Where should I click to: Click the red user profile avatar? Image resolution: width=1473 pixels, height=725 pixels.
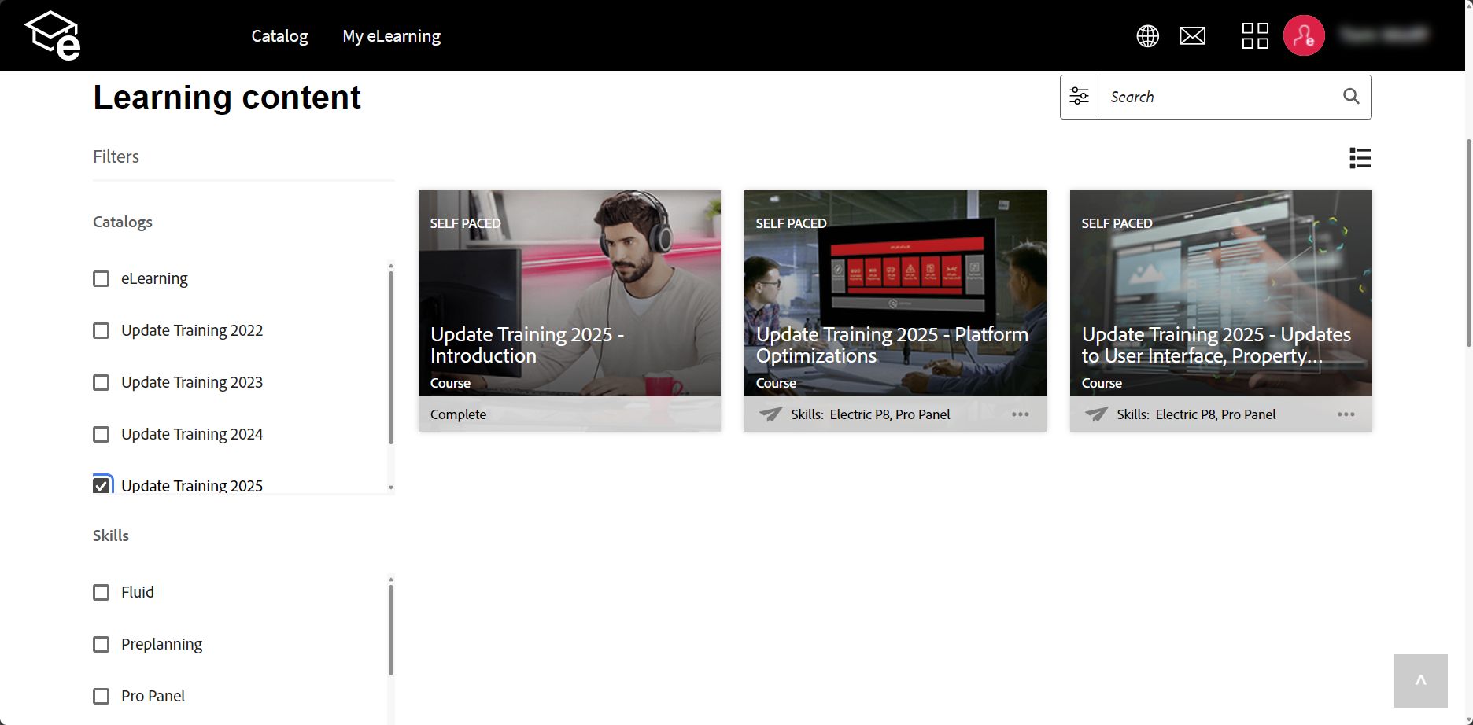pyautogui.click(x=1303, y=35)
